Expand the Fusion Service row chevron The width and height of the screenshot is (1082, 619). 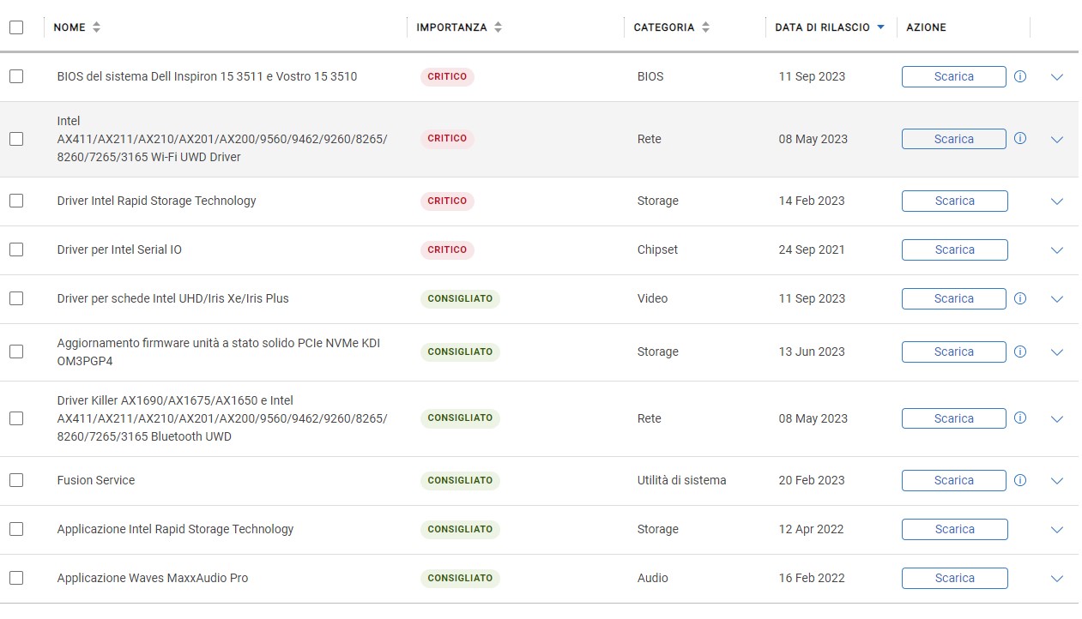click(x=1057, y=481)
